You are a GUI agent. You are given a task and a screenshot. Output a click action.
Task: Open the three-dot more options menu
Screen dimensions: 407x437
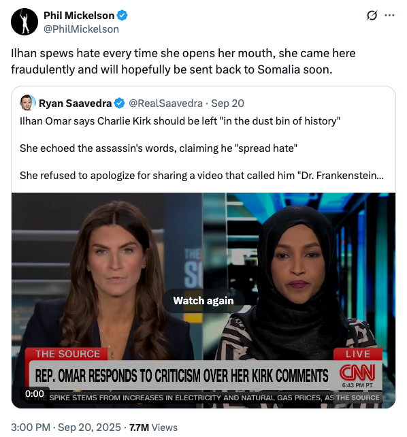pos(389,16)
